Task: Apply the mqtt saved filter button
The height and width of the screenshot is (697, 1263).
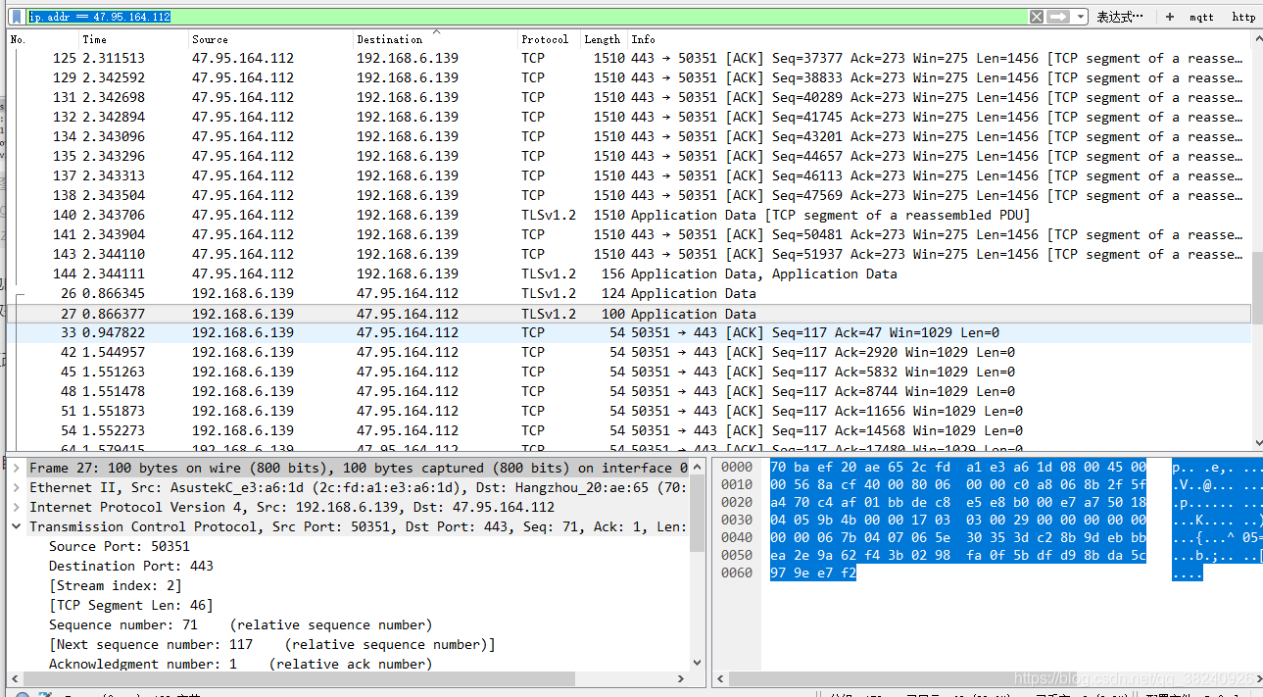Action: click(1201, 17)
